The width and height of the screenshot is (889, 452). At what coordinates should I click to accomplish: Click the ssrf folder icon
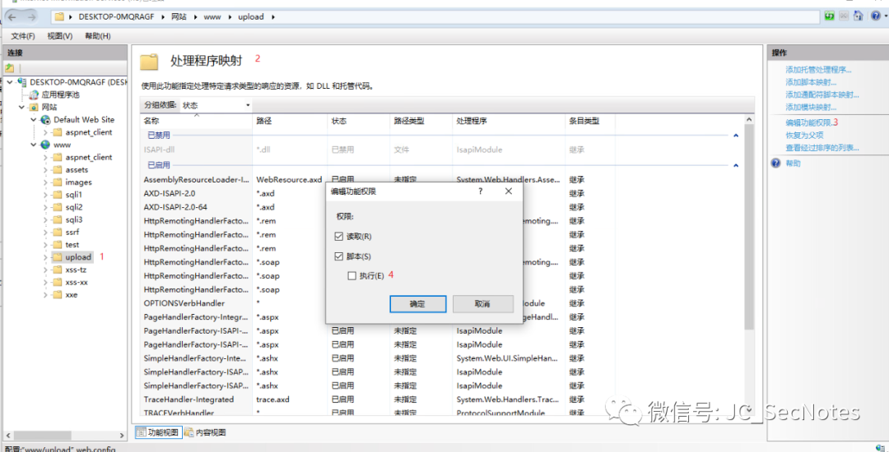point(57,232)
